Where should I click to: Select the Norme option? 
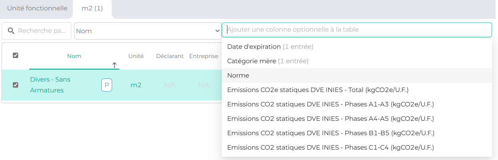[238, 76]
